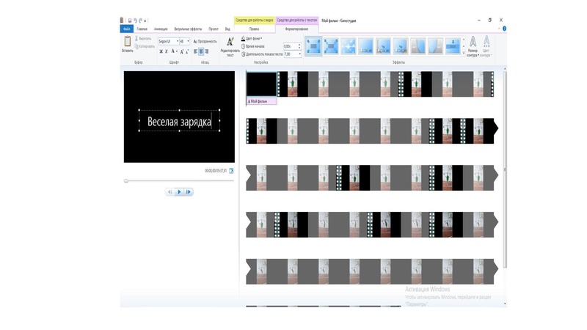
Task: Click the Редактировать текст icon
Action: click(230, 43)
